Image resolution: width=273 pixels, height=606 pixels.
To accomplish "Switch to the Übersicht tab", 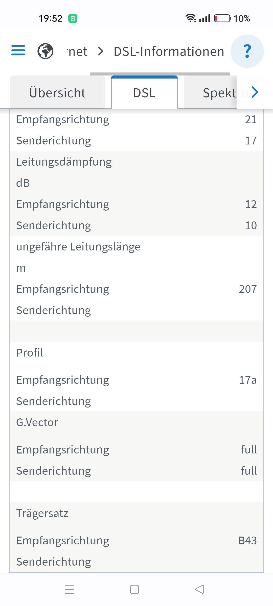I will [x=57, y=93].
